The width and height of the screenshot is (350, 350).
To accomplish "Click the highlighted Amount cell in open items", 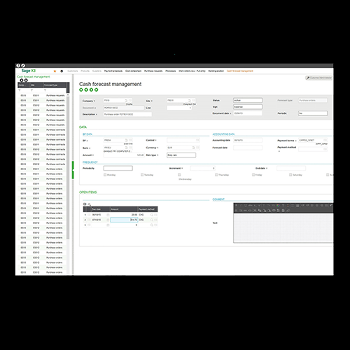I will pyautogui.click(x=124, y=220).
